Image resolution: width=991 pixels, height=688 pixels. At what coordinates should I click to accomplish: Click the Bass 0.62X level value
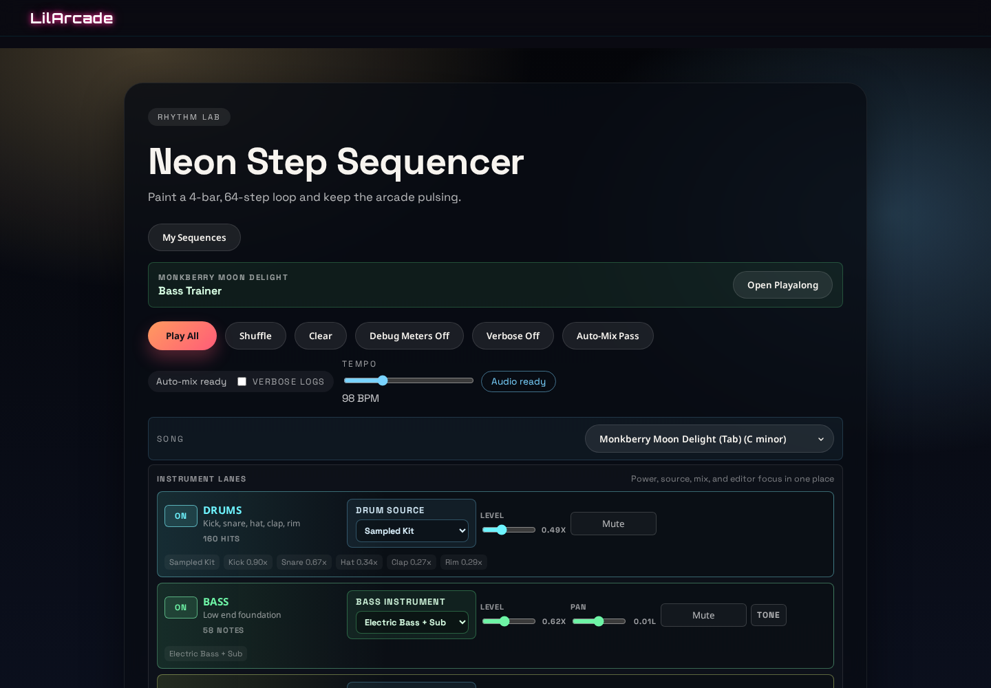554,621
